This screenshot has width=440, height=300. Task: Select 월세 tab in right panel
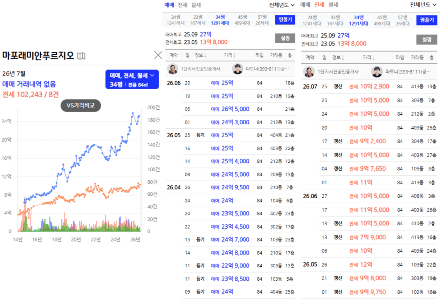tap(333, 5)
